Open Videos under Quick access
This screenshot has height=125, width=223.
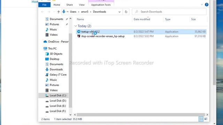[x=54, y=35]
